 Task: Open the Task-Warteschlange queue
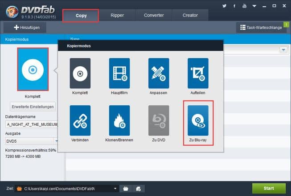click(x=261, y=28)
